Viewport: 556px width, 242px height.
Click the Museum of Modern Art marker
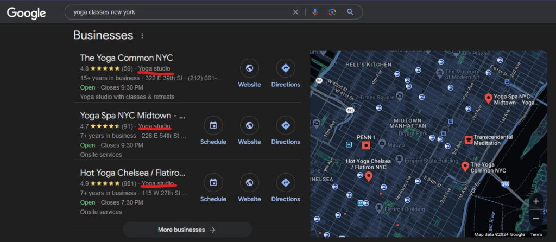(440, 73)
